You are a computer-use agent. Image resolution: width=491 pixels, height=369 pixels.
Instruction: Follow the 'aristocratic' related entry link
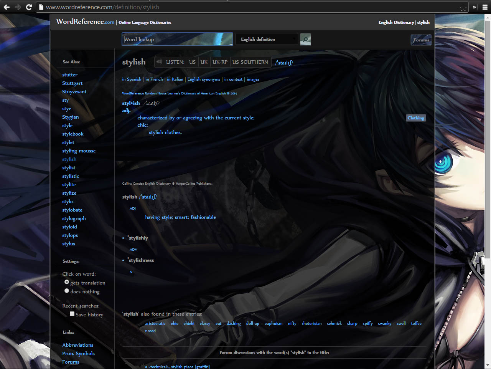pyautogui.click(x=155, y=323)
